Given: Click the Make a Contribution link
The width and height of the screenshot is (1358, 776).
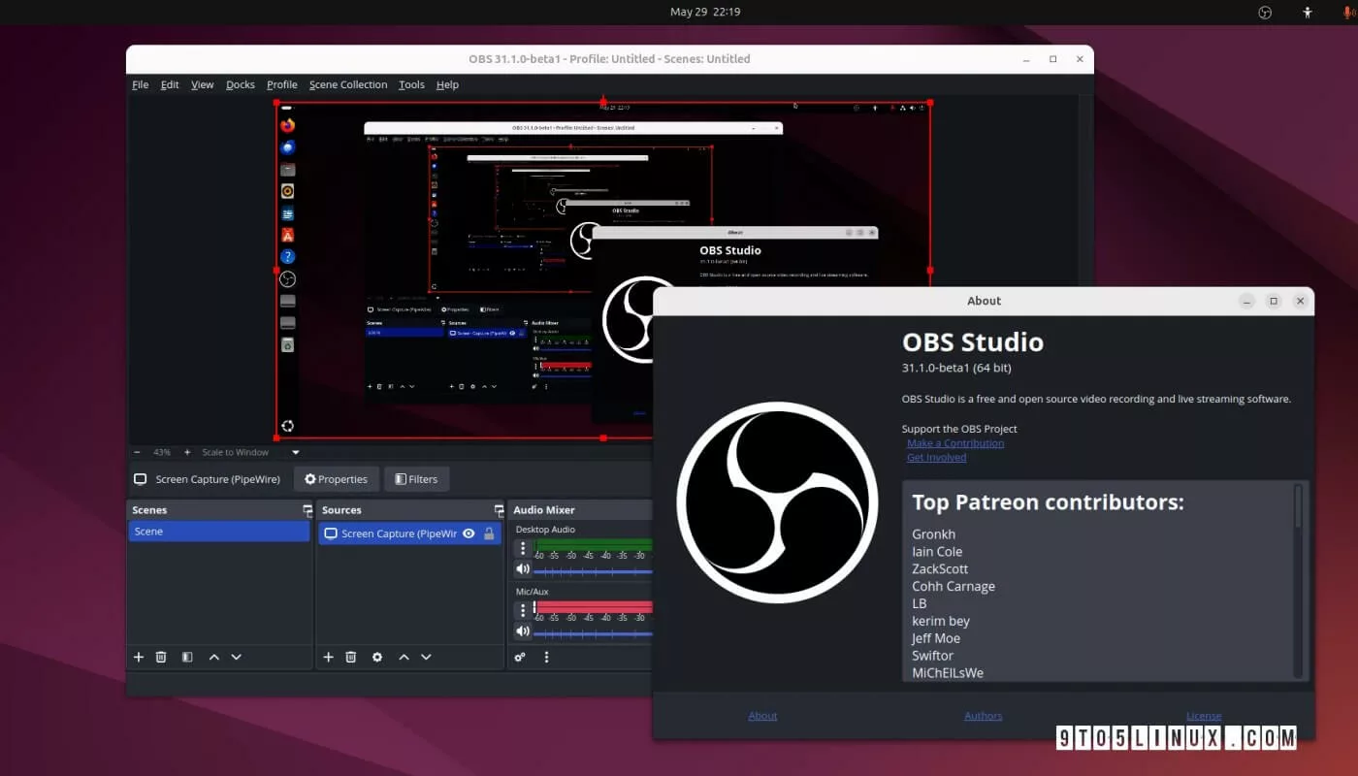Looking at the screenshot, I should (954, 443).
